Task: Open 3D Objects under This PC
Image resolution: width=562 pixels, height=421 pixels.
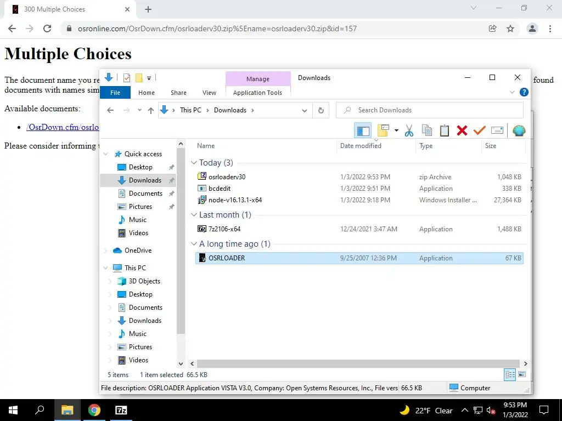Action: point(144,281)
